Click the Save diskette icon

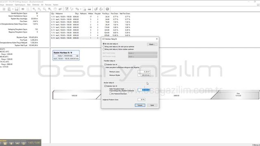click(x=17, y=9)
